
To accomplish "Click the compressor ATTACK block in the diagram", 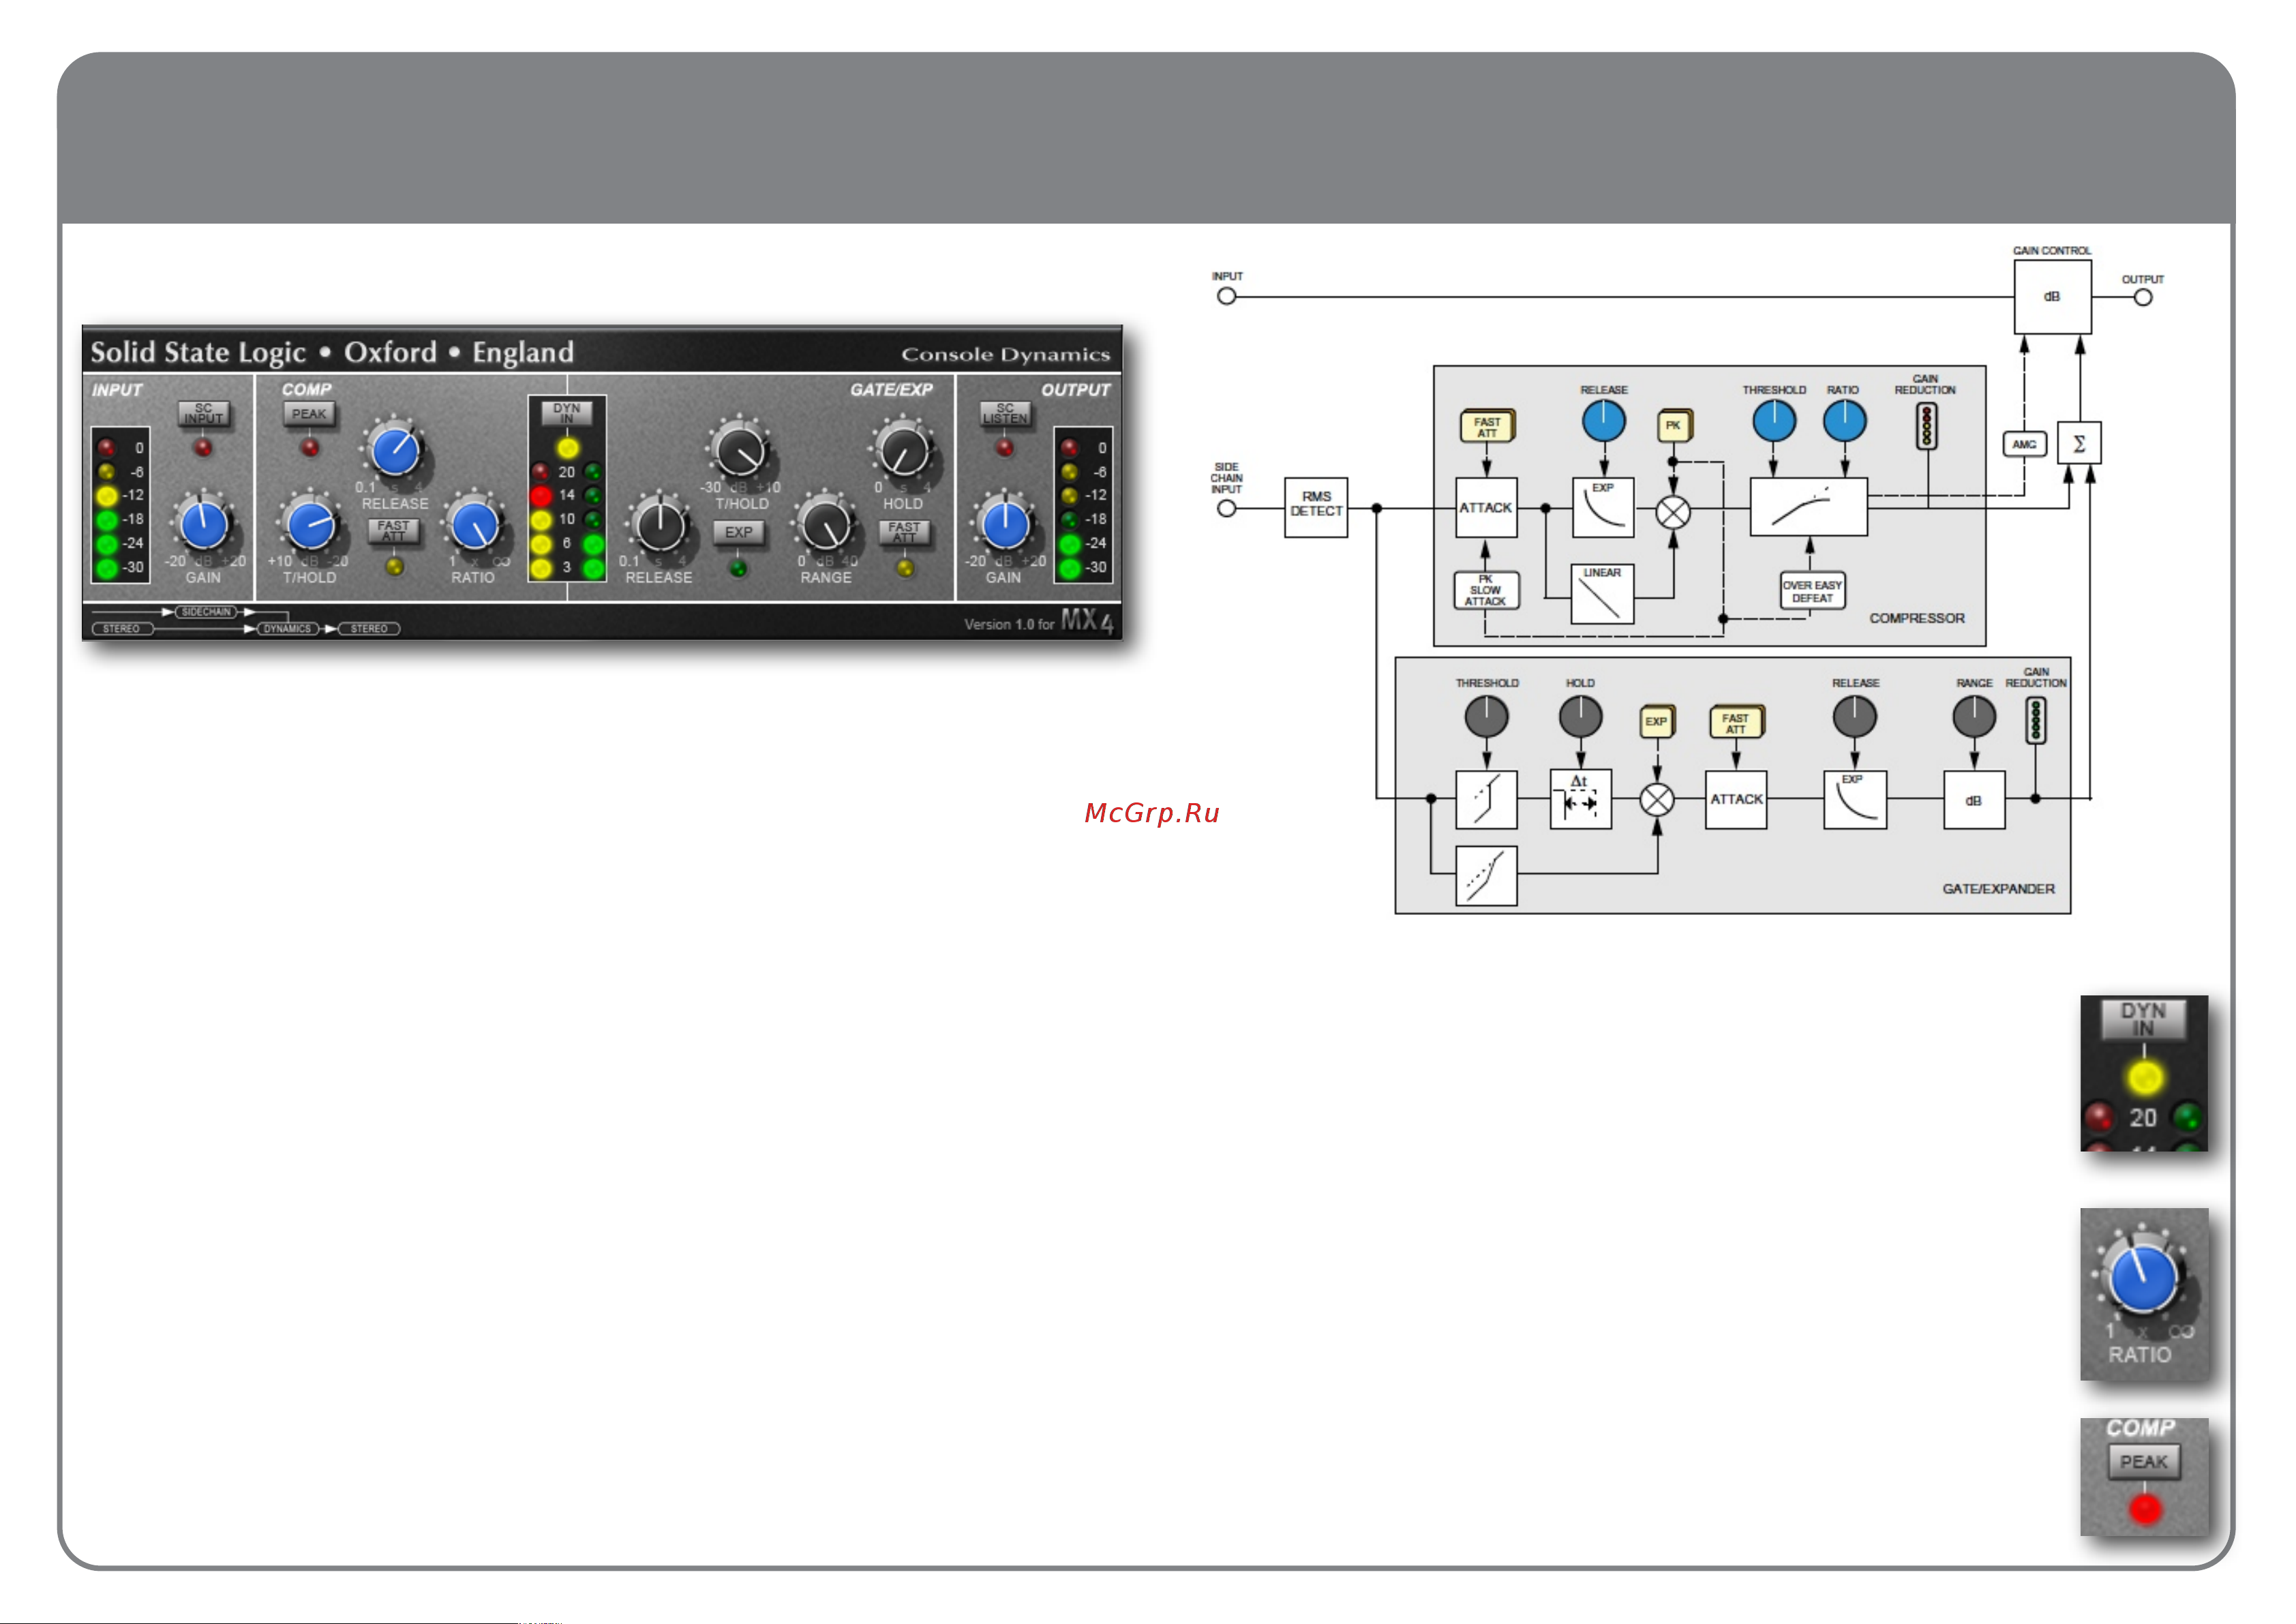I will (1487, 508).
